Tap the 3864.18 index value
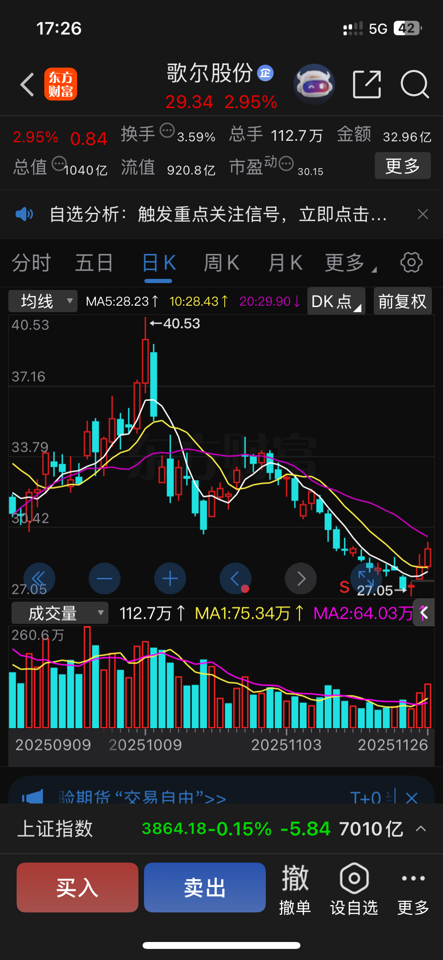443x960 pixels. pyautogui.click(x=174, y=829)
